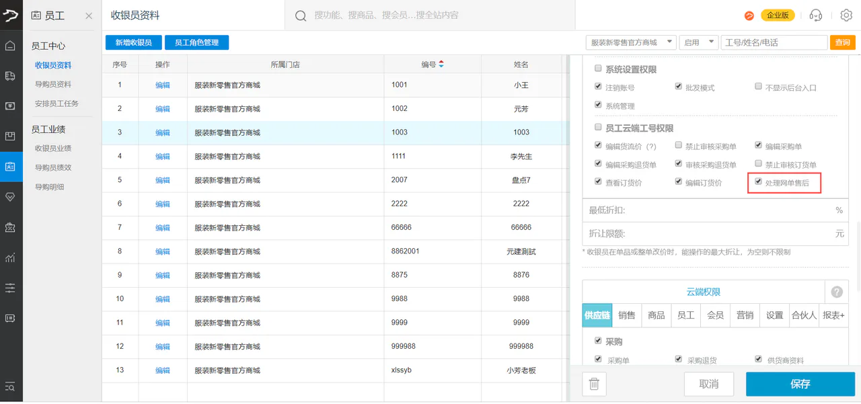
Task: Click the magnifier search icon in top bar
Action: coord(301,15)
